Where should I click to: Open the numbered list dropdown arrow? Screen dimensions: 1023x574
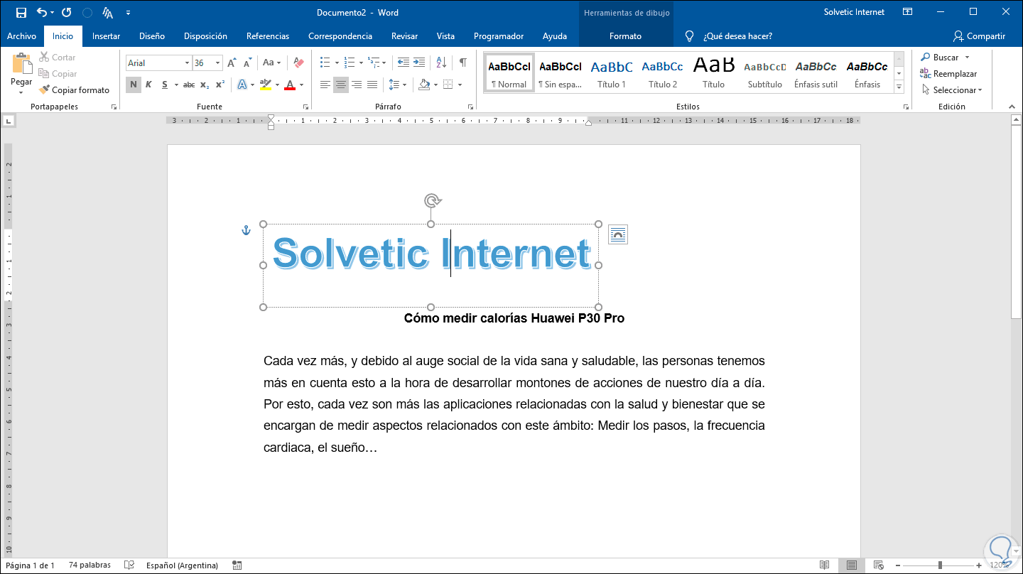tap(361, 63)
